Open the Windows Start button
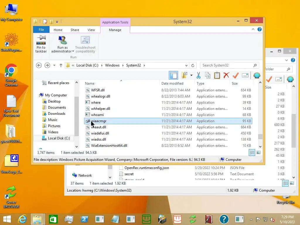 click(x=7, y=219)
